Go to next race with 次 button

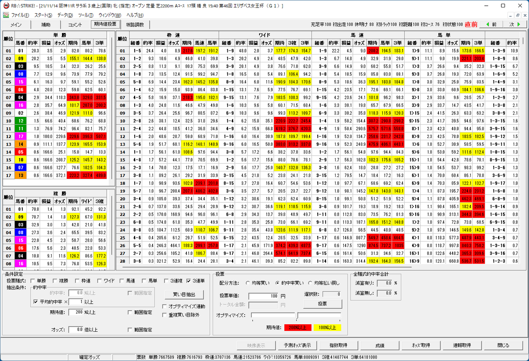[515, 24]
